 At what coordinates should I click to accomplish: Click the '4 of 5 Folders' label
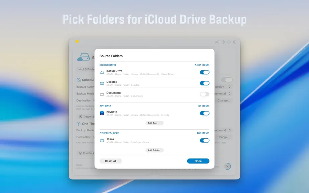pyautogui.click(x=86, y=69)
